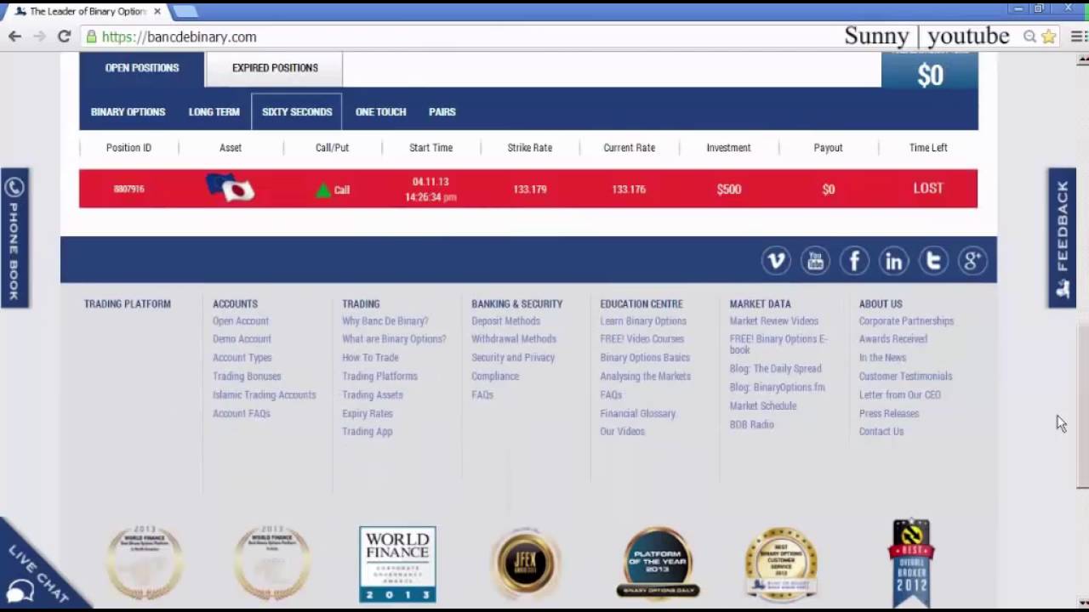The height and width of the screenshot is (612, 1089).
Task: Open the Press Releases link
Action: tap(889, 413)
